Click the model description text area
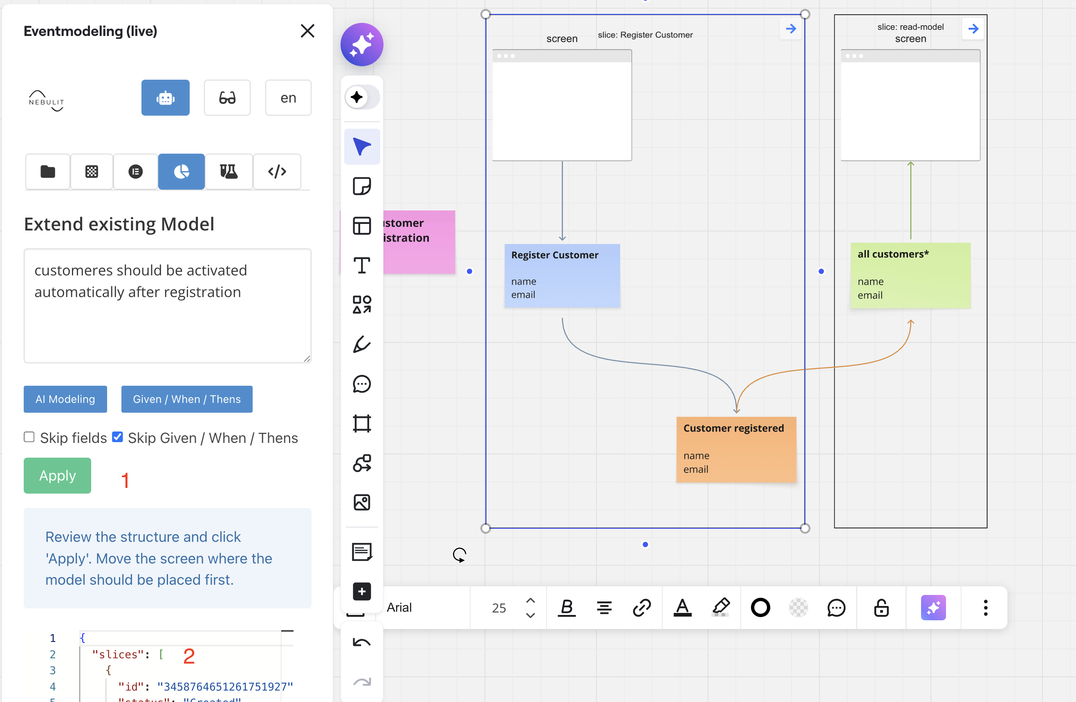Screen dimensions: 1076x702 pos(167,305)
